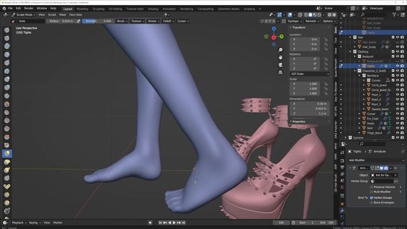The height and width of the screenshot is (229, 407).
Task: Expand the Properties panel in sidebar
Action: [x=298, y=121]
